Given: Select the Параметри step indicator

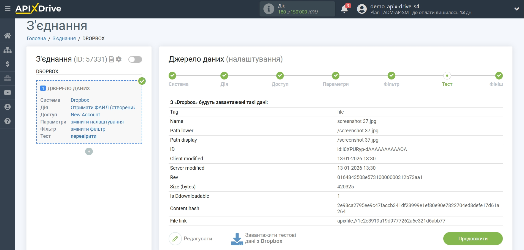Looking at the screenshot, I should [335, 76].
